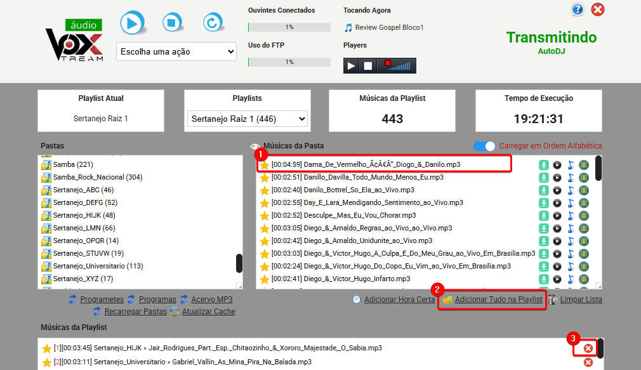Open the help question mark icon
Screen dimensions: 641x370
[578, 10]
